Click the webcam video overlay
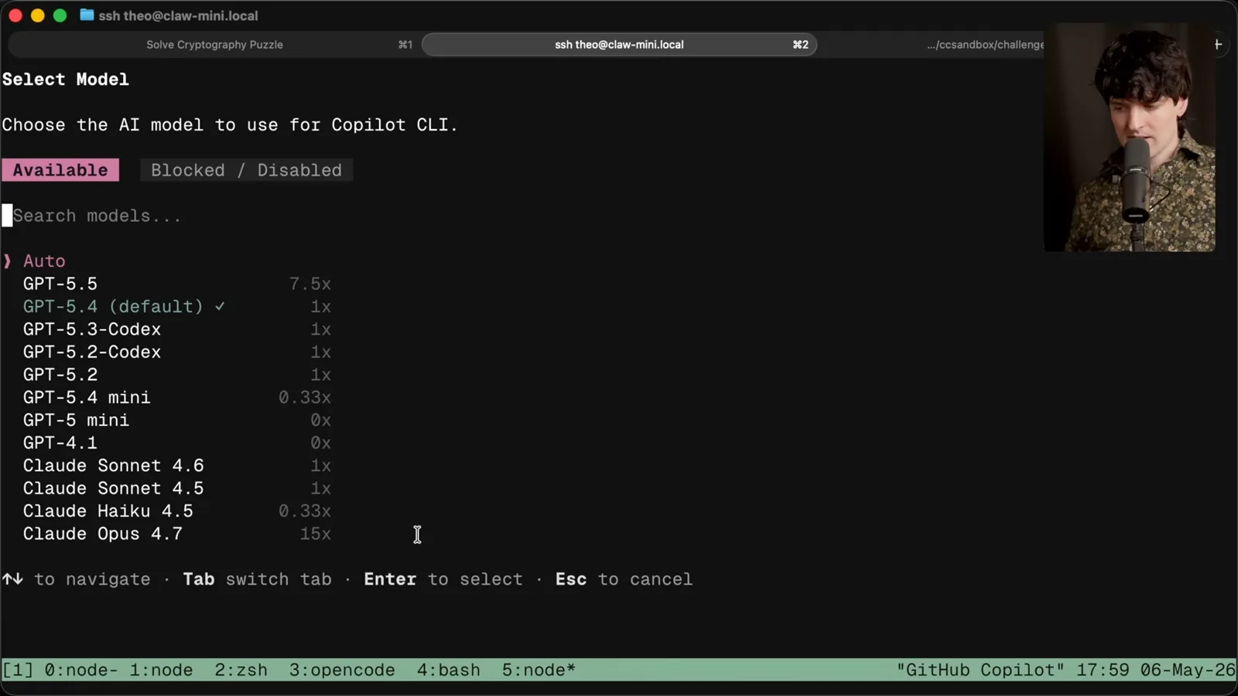This screenshot has height=696, width=1238. coord(1130,138)
